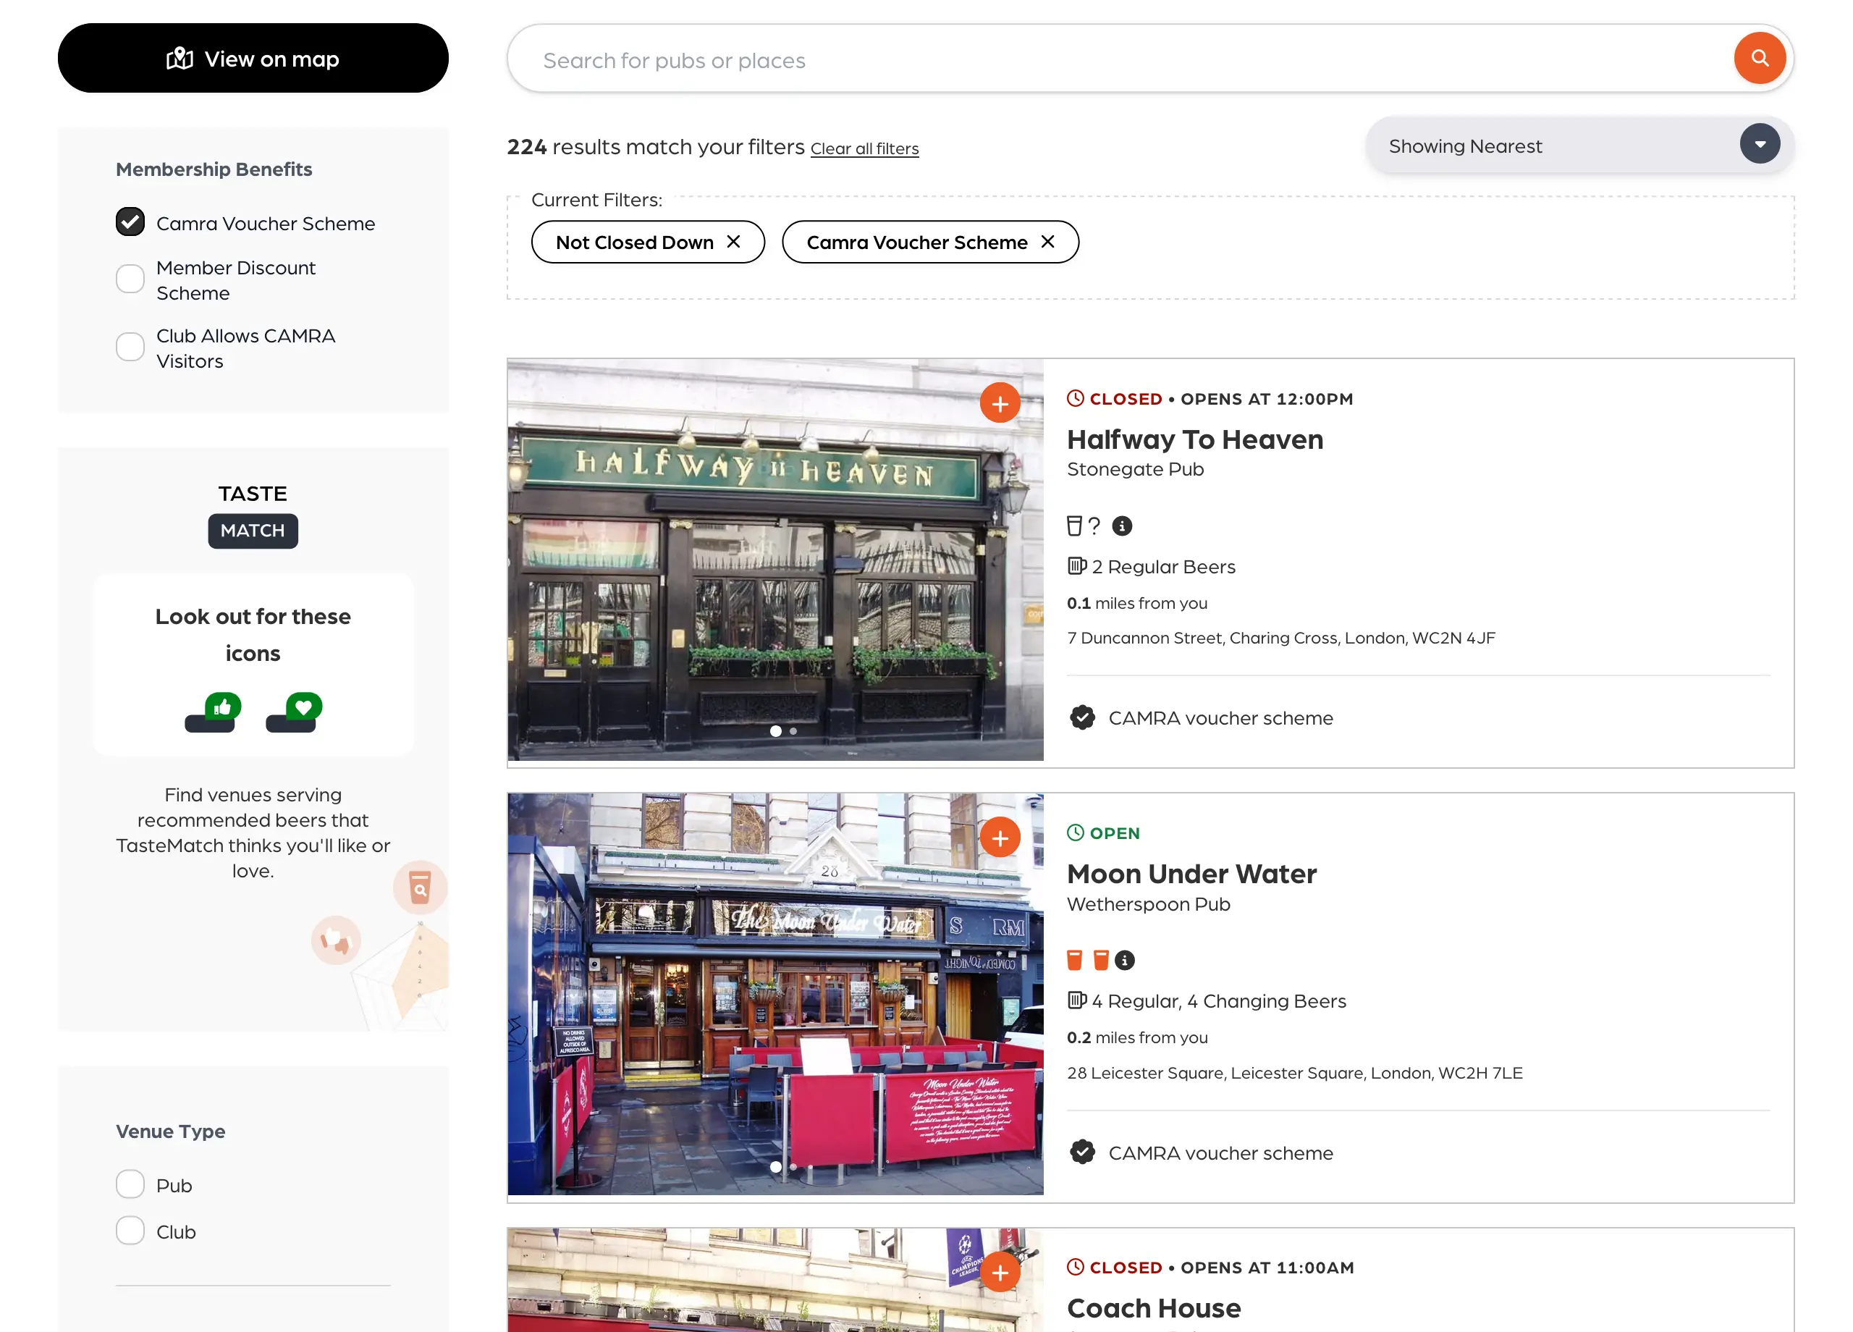Open the Halfway To Heaven pub title
This screenshot has height=1332, width=1853.
pyautogui.click(x=1194, y=439)
